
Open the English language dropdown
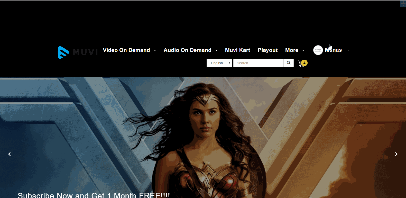219,63
